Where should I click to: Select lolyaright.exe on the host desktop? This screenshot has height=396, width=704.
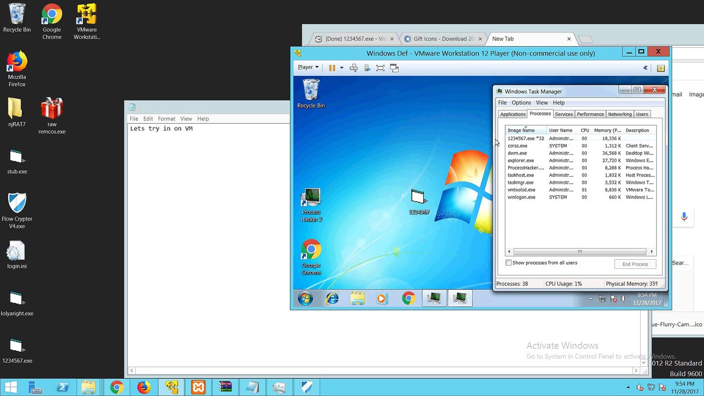(17, 303)
